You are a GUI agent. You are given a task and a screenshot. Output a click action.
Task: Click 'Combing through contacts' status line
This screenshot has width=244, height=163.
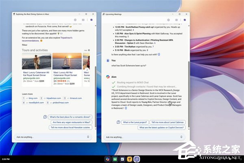147,86
